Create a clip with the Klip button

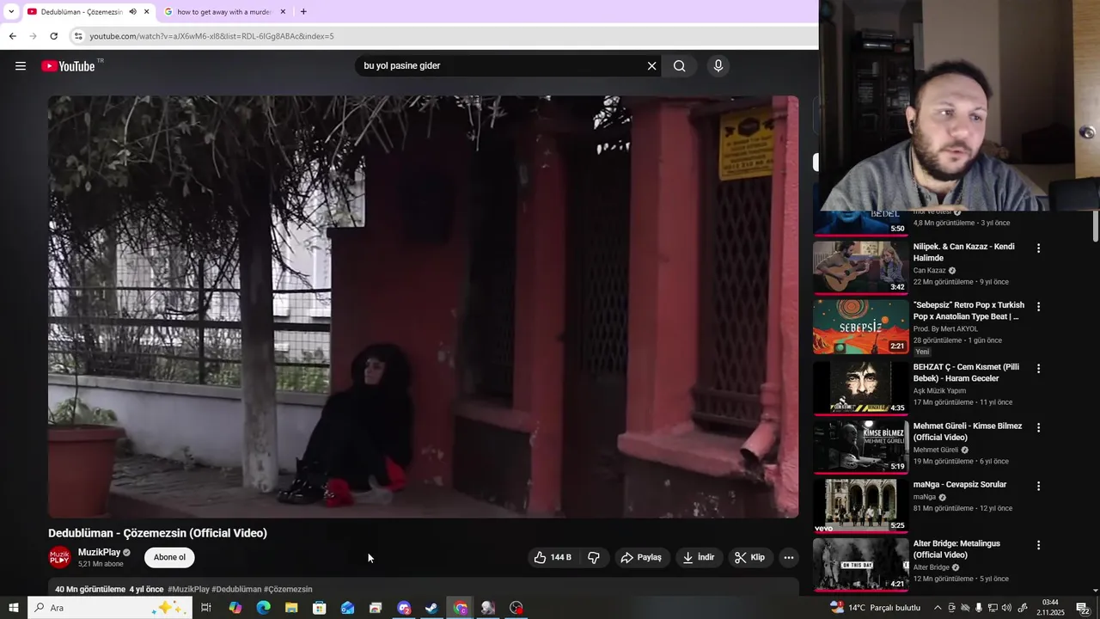click(x=750, y=557)
